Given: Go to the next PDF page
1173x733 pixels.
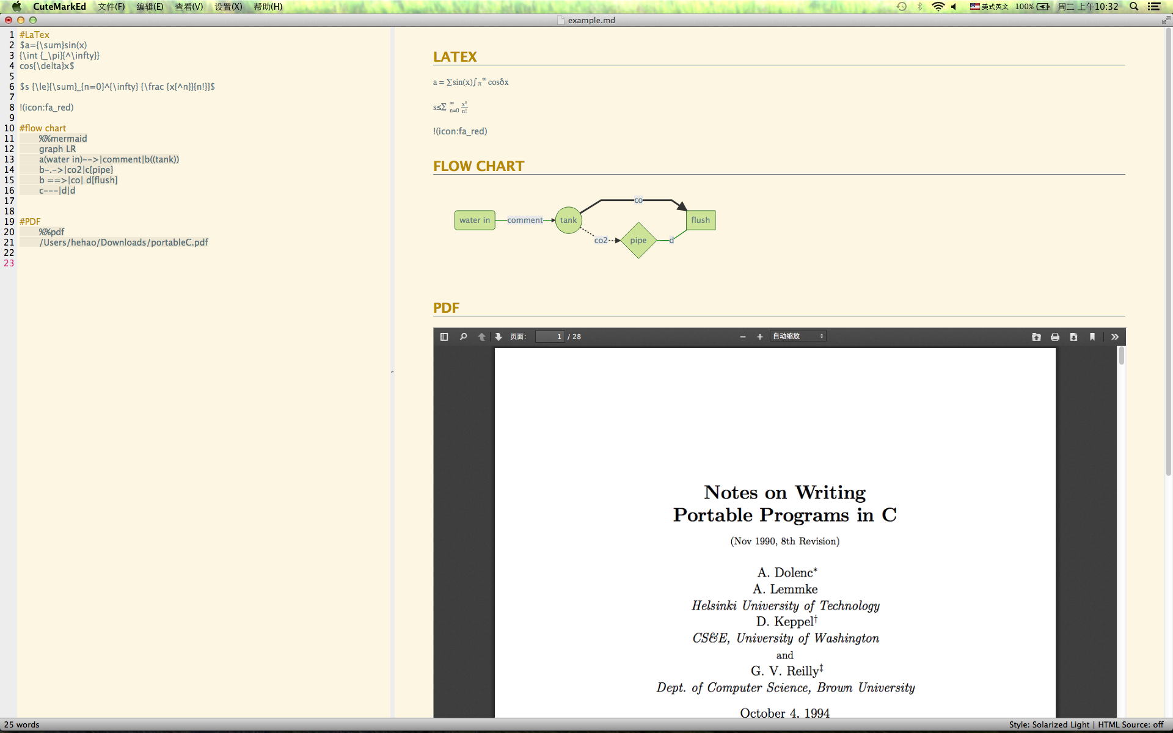Looking at the screenshot, I should pyautogui.click(x=499, y=337).
